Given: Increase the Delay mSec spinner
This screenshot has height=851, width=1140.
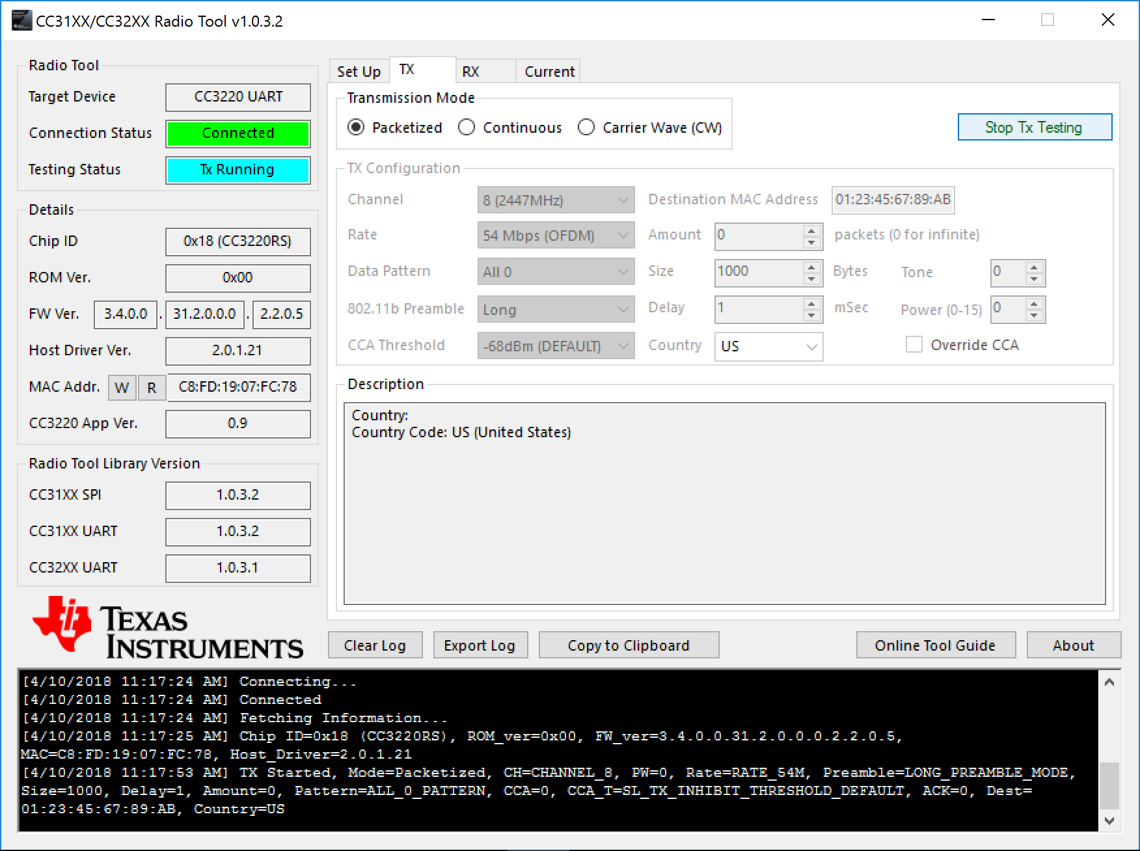Looking at the screenshot, I should [x=811, y=303].
